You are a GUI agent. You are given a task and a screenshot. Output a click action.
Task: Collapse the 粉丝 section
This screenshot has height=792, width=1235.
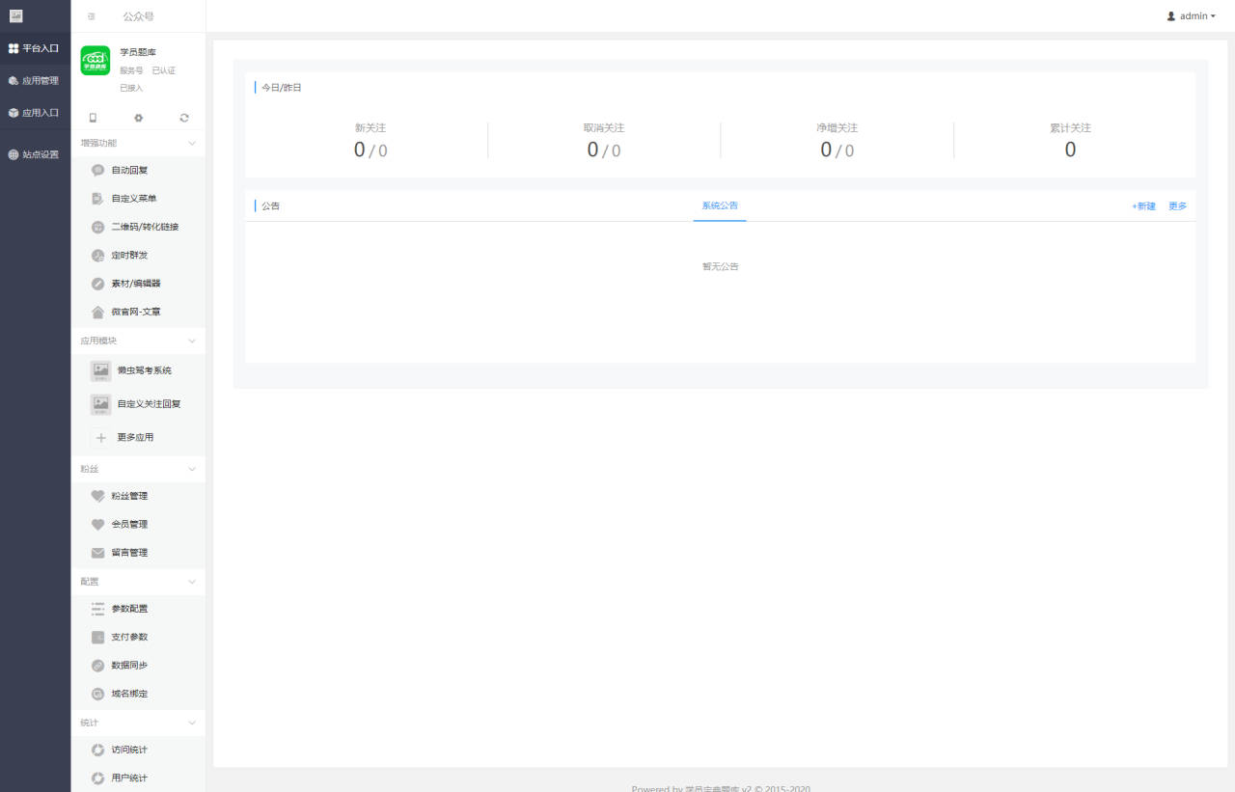(x=191, y=469)
